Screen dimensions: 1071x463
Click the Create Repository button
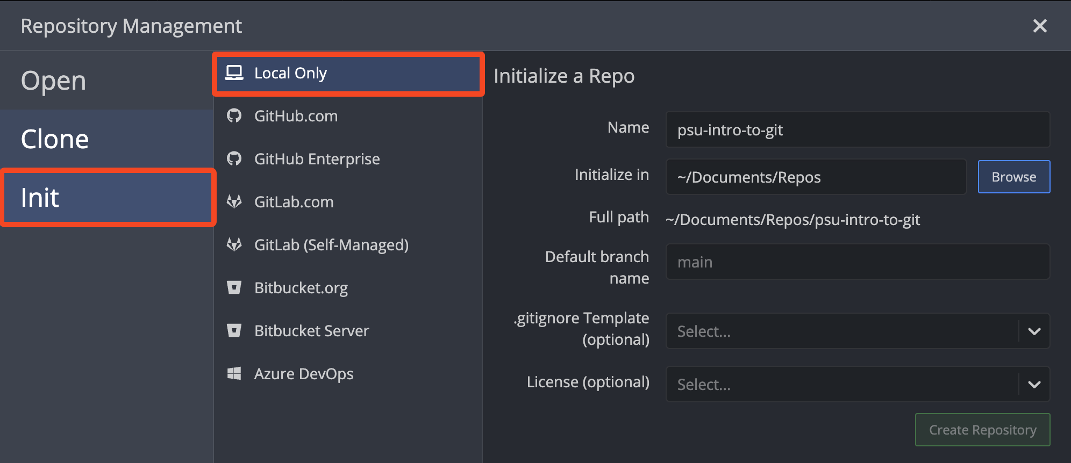click(982, 430)
